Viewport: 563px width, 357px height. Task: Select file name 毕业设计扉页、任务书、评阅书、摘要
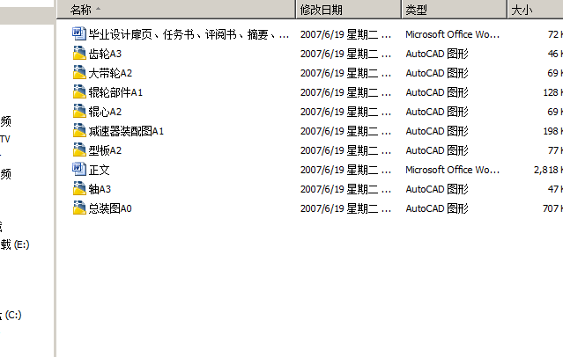point(189,34)
